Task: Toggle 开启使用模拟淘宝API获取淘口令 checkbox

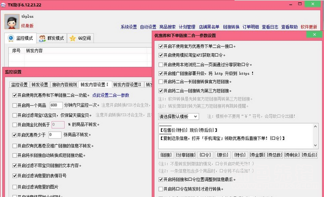Action: [161, 55]
